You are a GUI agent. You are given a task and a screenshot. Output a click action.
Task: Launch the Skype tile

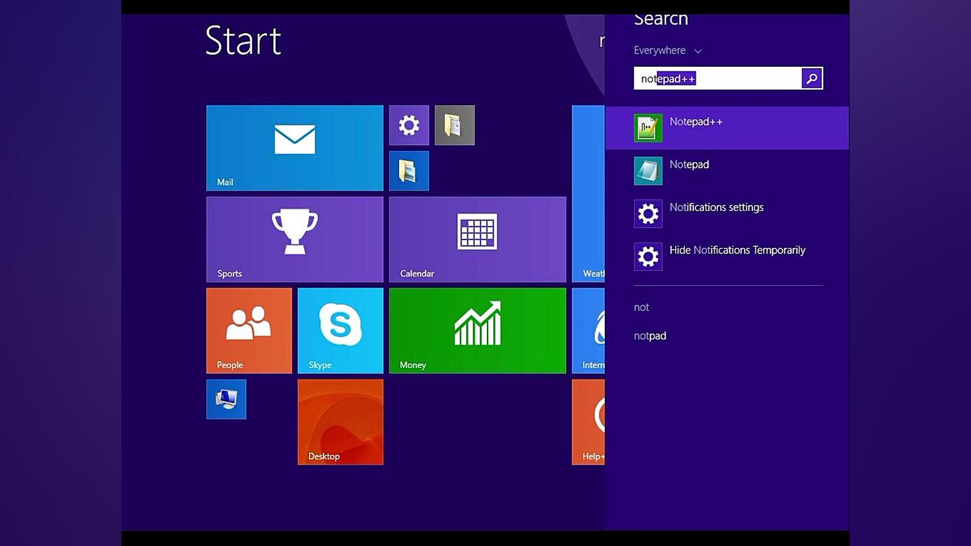tap(341, 330)
